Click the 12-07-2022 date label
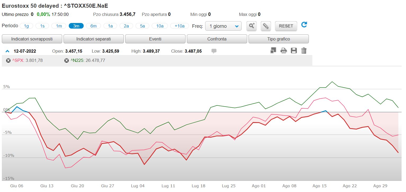Screen dimensions: 406x192 coord(25,51)
